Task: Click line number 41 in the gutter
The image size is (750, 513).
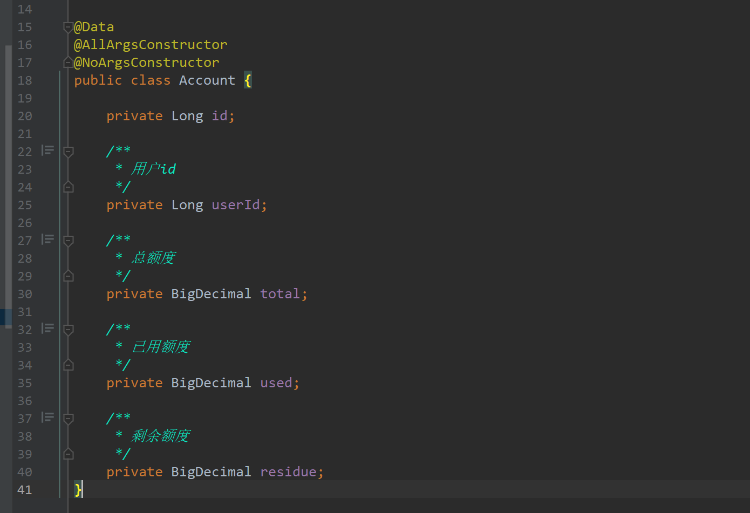Action: (25, 490)
